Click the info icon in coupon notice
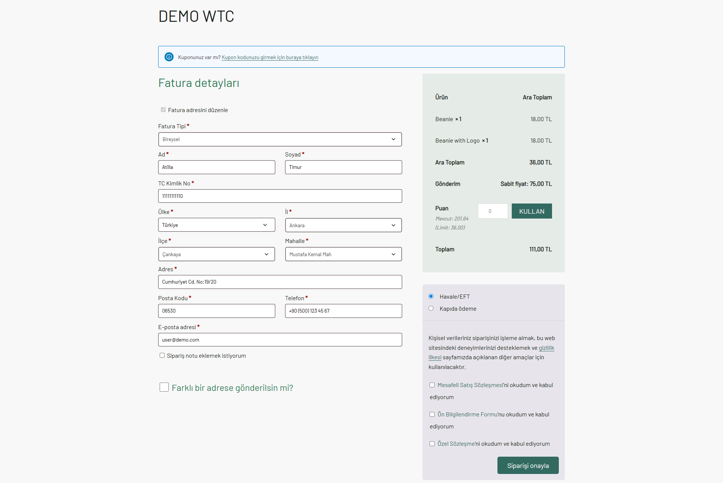 pyautogui.click(x=169, y=57)
